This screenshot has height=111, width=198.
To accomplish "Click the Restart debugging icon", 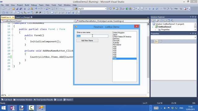I will click(x=157, y=9).
